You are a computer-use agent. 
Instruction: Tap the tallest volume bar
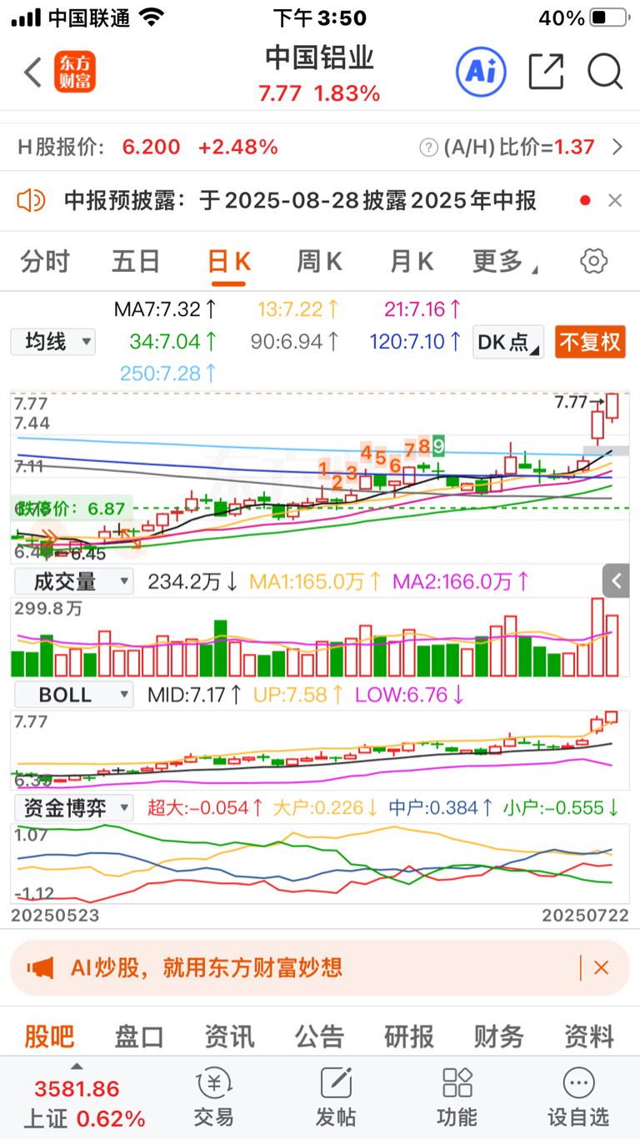click(x=597, y=637)
